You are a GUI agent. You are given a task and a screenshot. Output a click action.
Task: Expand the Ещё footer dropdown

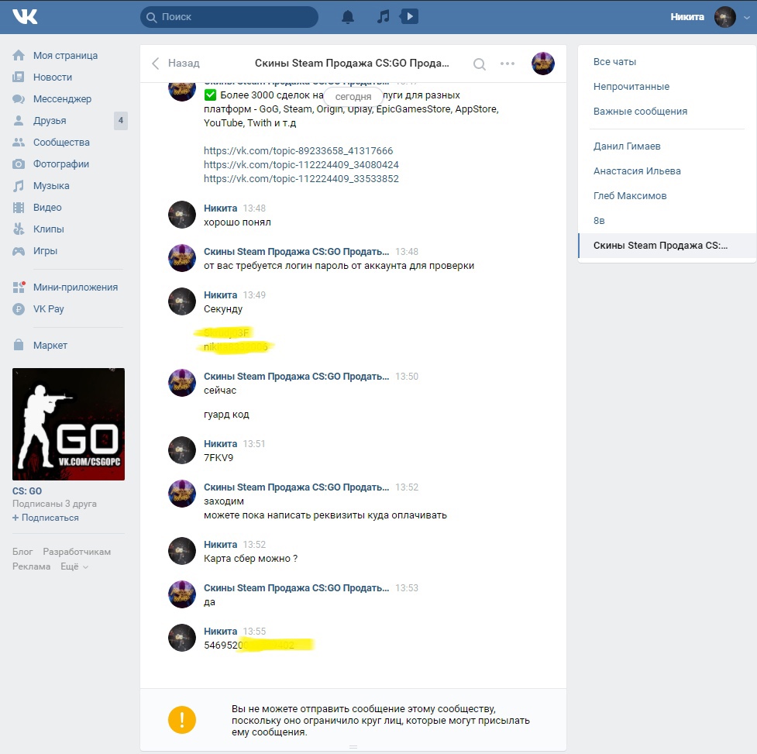point(74,566)
